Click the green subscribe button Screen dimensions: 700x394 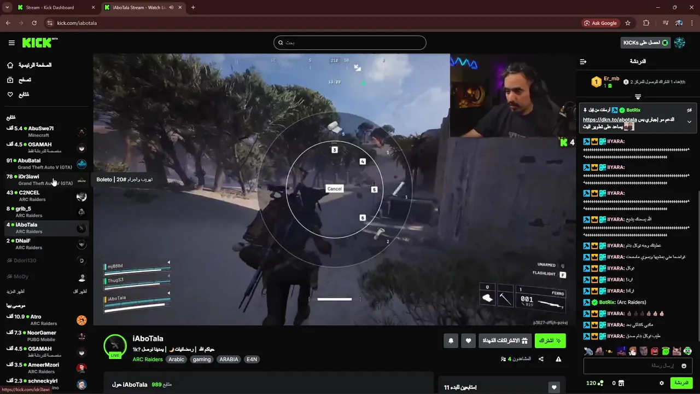[550, 341]
